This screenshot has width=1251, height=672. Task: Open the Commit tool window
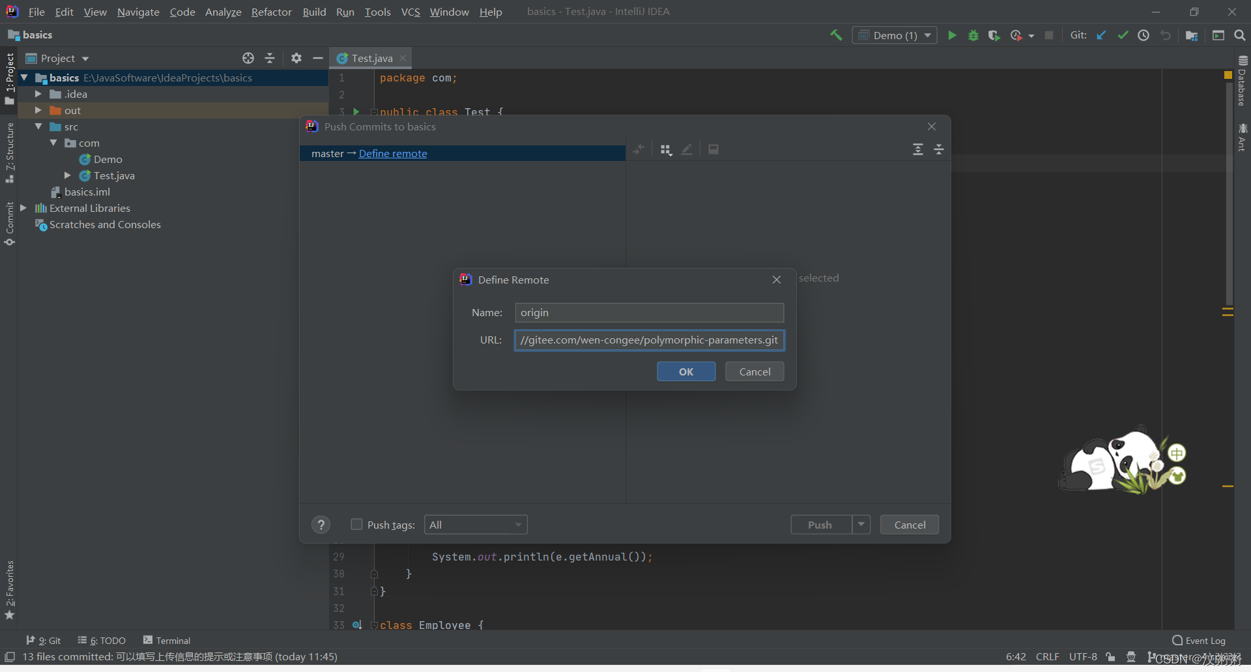click(10, 224)
